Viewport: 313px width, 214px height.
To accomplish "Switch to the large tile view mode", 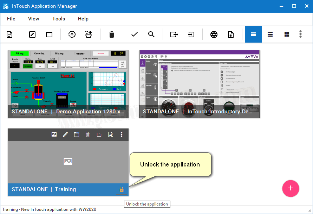I will (x=253, y=34).
